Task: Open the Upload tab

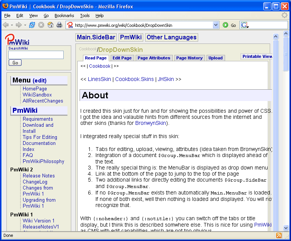Action: (x=216, y=58)
